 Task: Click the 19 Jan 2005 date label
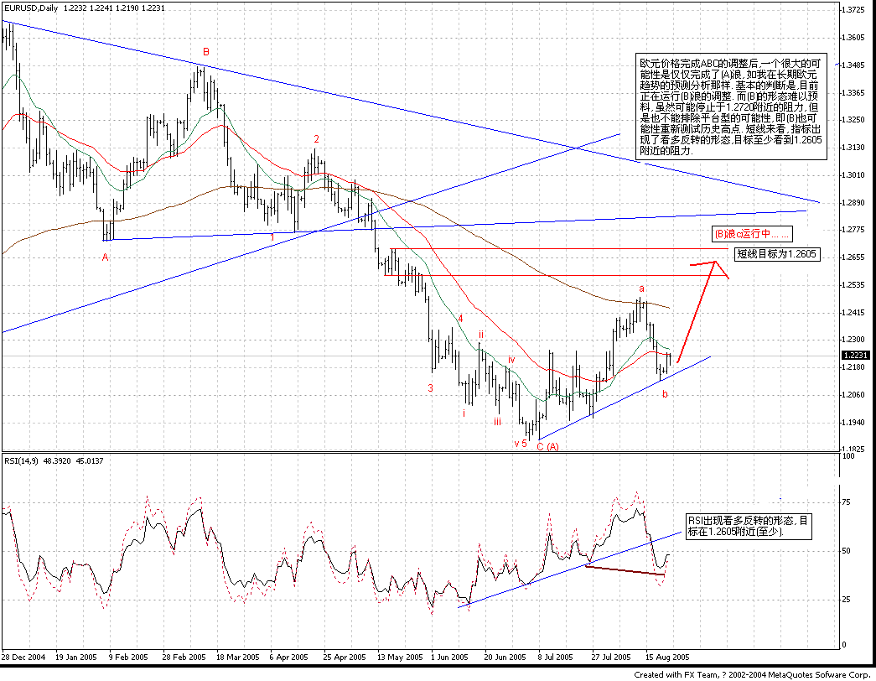tap(76, 657)
